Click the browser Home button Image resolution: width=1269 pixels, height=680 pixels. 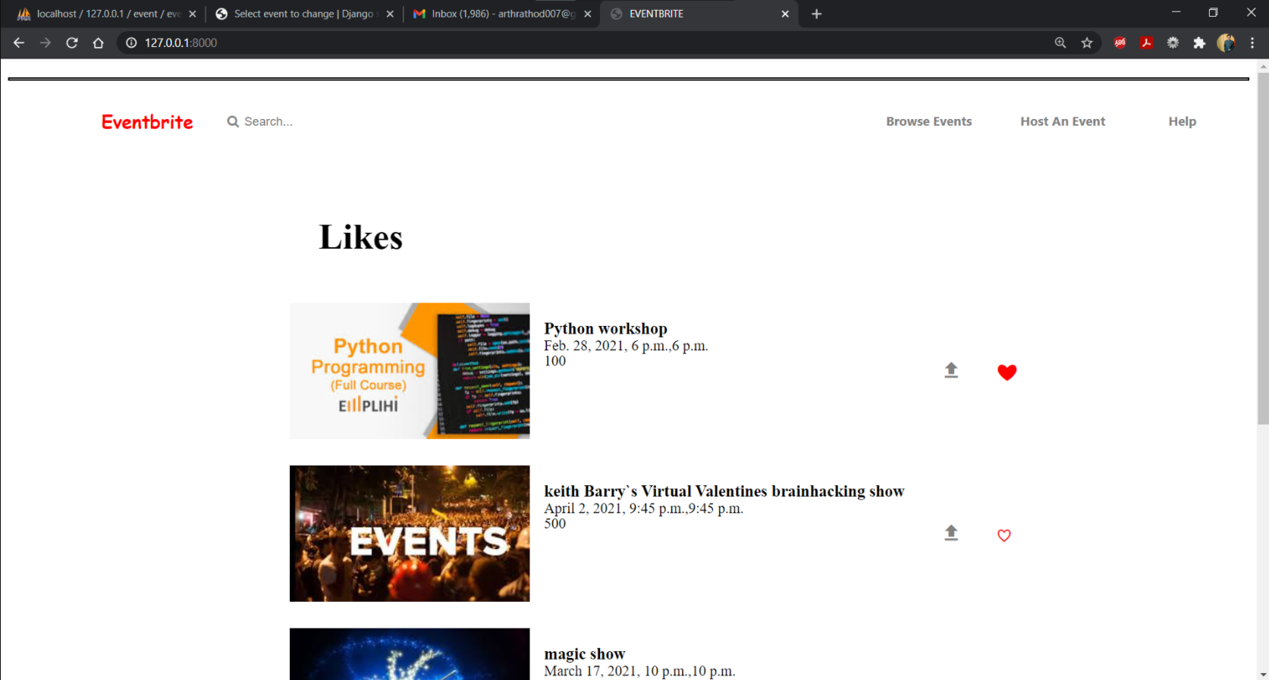click(x=98, y=42)
